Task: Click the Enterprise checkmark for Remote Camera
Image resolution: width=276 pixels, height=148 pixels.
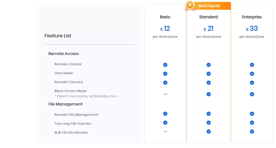Action: 252,83
